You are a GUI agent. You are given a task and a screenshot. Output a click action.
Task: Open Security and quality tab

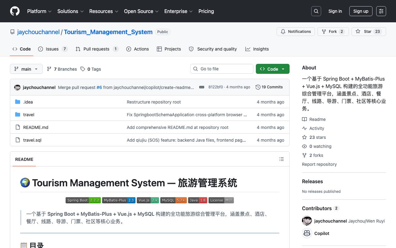(x=213, y=49)
